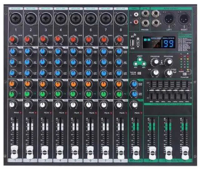Screen dimensions: 200x169
Task: Click the lower-right green player button
Action: click(144, 64)
